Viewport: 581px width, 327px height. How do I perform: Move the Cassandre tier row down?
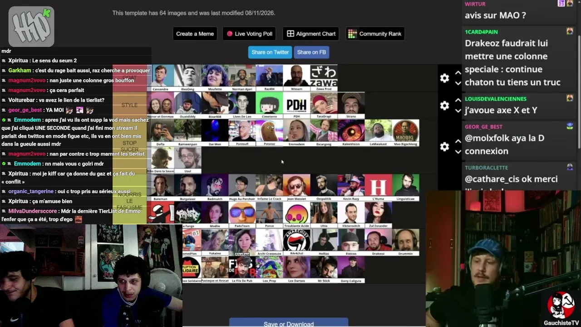tap(458, 83)
